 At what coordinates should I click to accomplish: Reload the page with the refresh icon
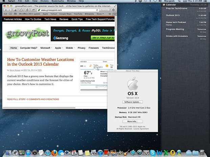(97, 10)
